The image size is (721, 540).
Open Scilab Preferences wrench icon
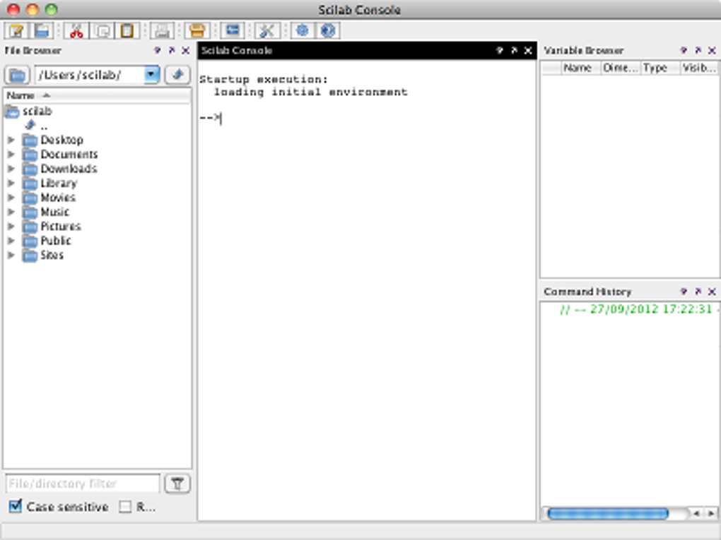(x=266, y=31)
